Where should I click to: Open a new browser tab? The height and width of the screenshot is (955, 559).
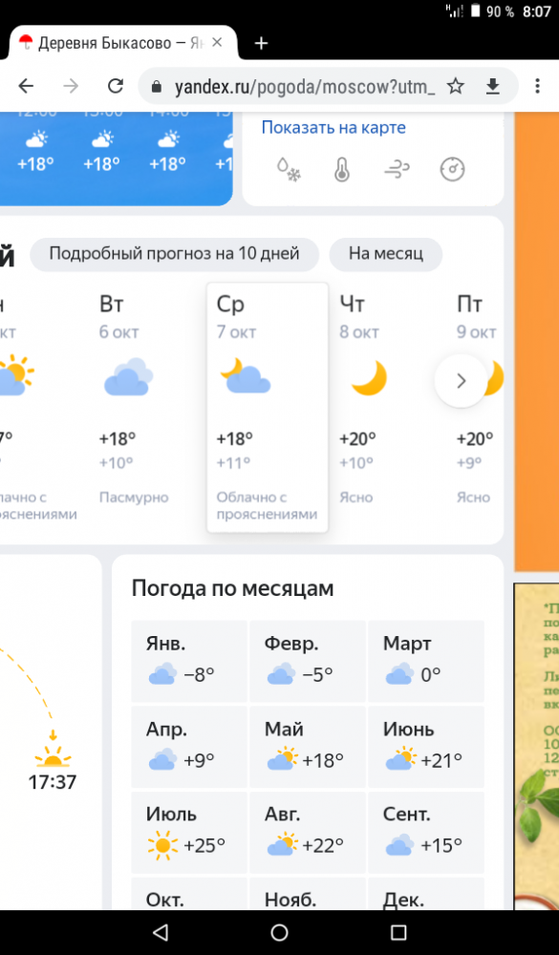pos(261,43)
